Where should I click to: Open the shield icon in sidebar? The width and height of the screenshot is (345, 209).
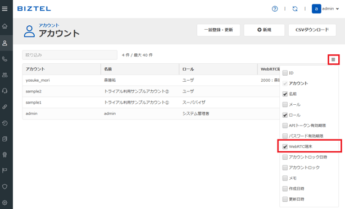(4, 187)
